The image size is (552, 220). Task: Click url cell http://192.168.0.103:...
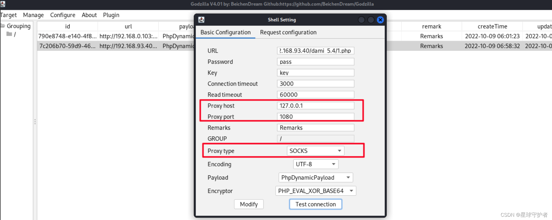[128, 36]
